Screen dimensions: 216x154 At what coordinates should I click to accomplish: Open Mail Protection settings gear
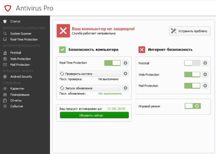point(205,86)
